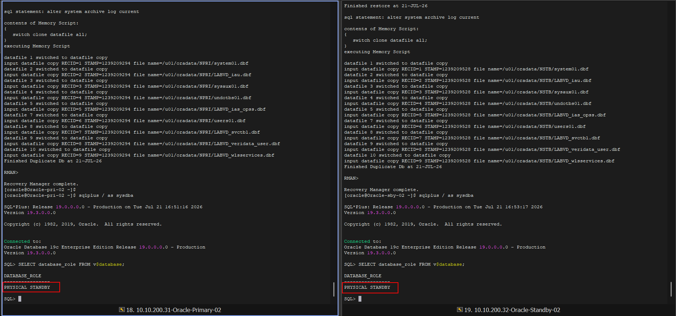676x316 pixels.
Task: Click the NPRI/LABVD_svctbl.dbf file line
Action: (x=132, y=132)
